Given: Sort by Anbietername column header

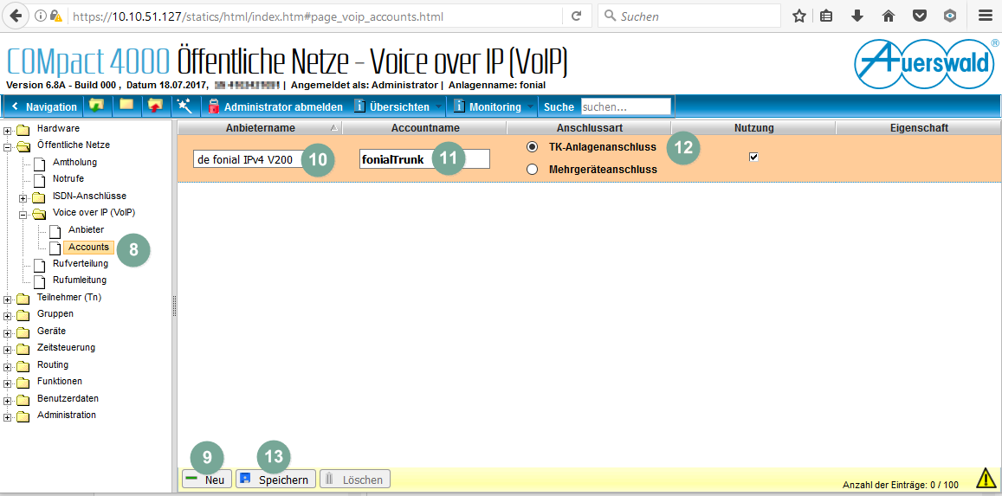Looking at the screenshot, I should pyautogui.click(x=260, y=127).
